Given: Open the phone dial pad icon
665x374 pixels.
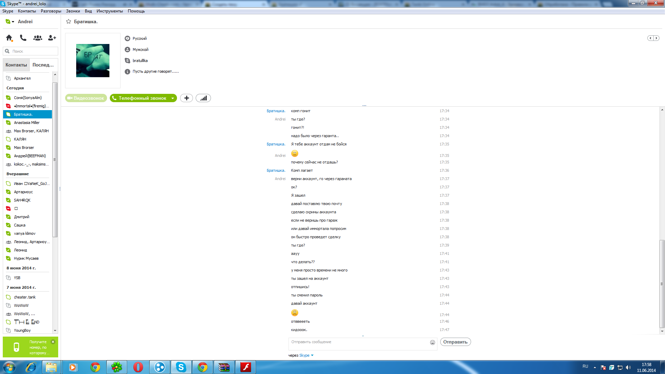Looking at the screenshot, I should tap(23, 38).
